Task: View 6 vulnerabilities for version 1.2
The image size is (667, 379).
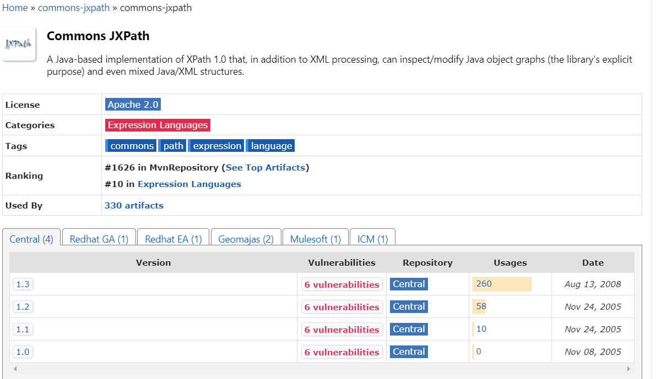Action: 341,306
